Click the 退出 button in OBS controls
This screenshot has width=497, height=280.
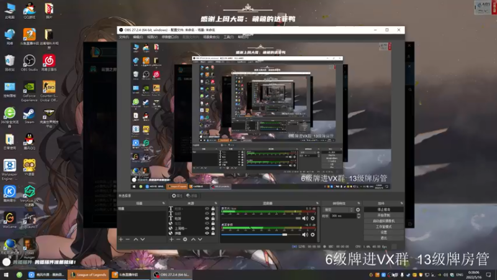(x=384, y=238)
